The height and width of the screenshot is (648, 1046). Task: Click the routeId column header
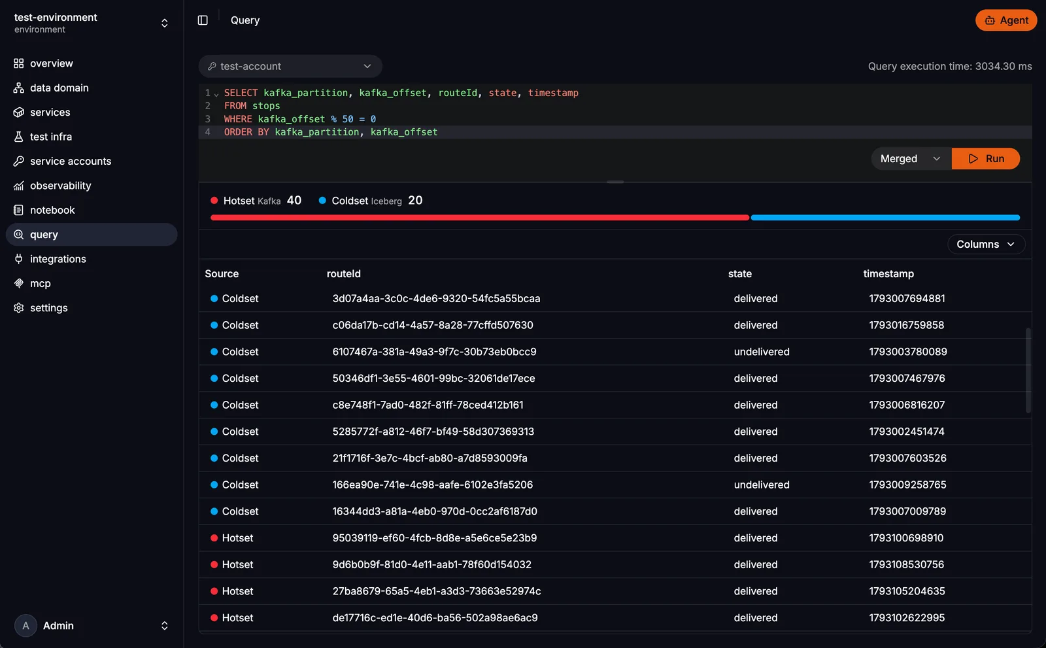point(344,274)
